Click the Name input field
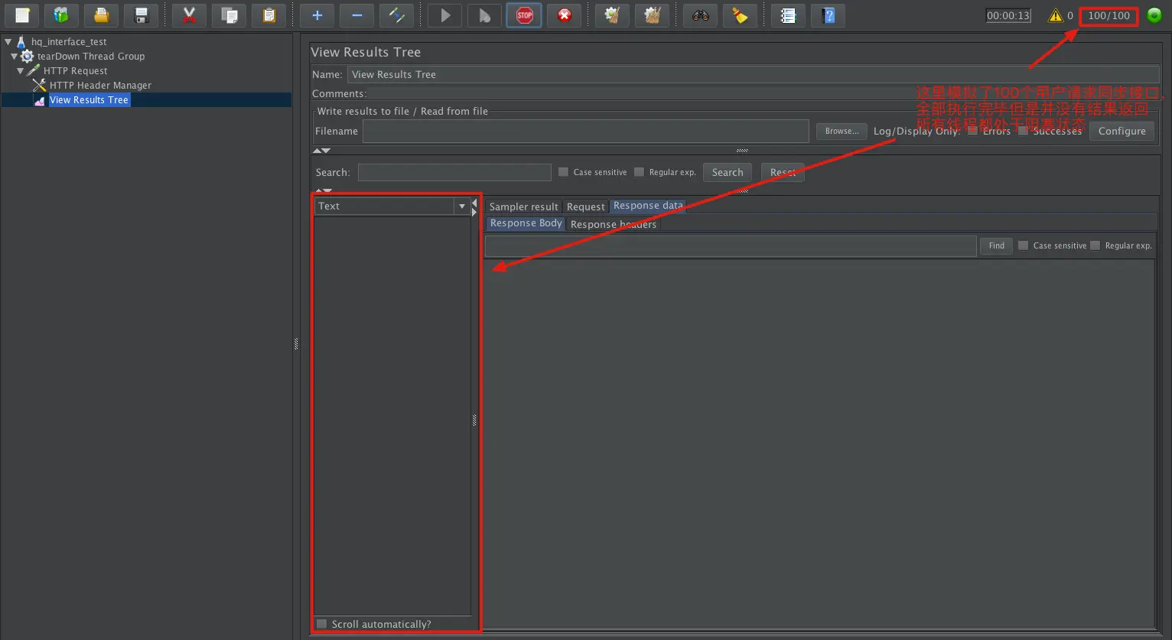The width and height of the screenshot is (1172, 640). 754,74
